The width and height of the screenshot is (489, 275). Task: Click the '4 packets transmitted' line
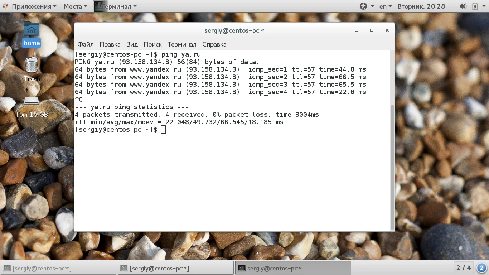[197, 115]
